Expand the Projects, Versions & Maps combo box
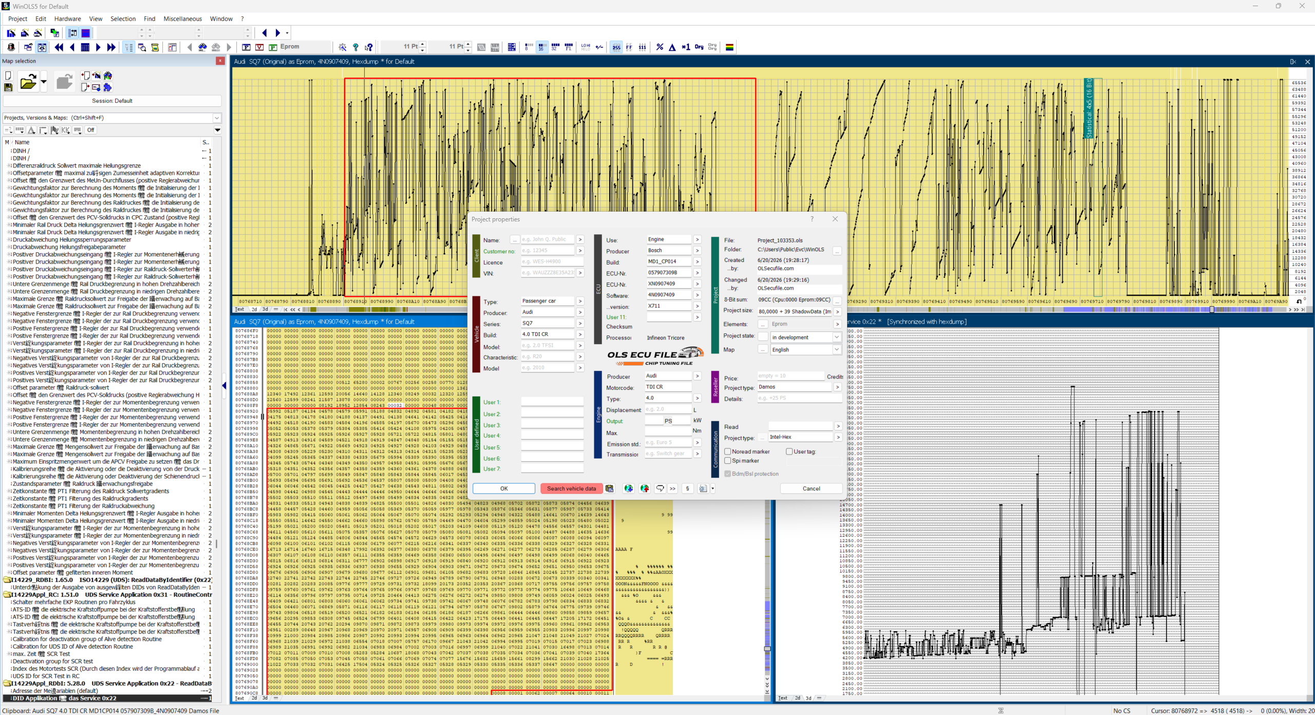 [x=112, y=118]
